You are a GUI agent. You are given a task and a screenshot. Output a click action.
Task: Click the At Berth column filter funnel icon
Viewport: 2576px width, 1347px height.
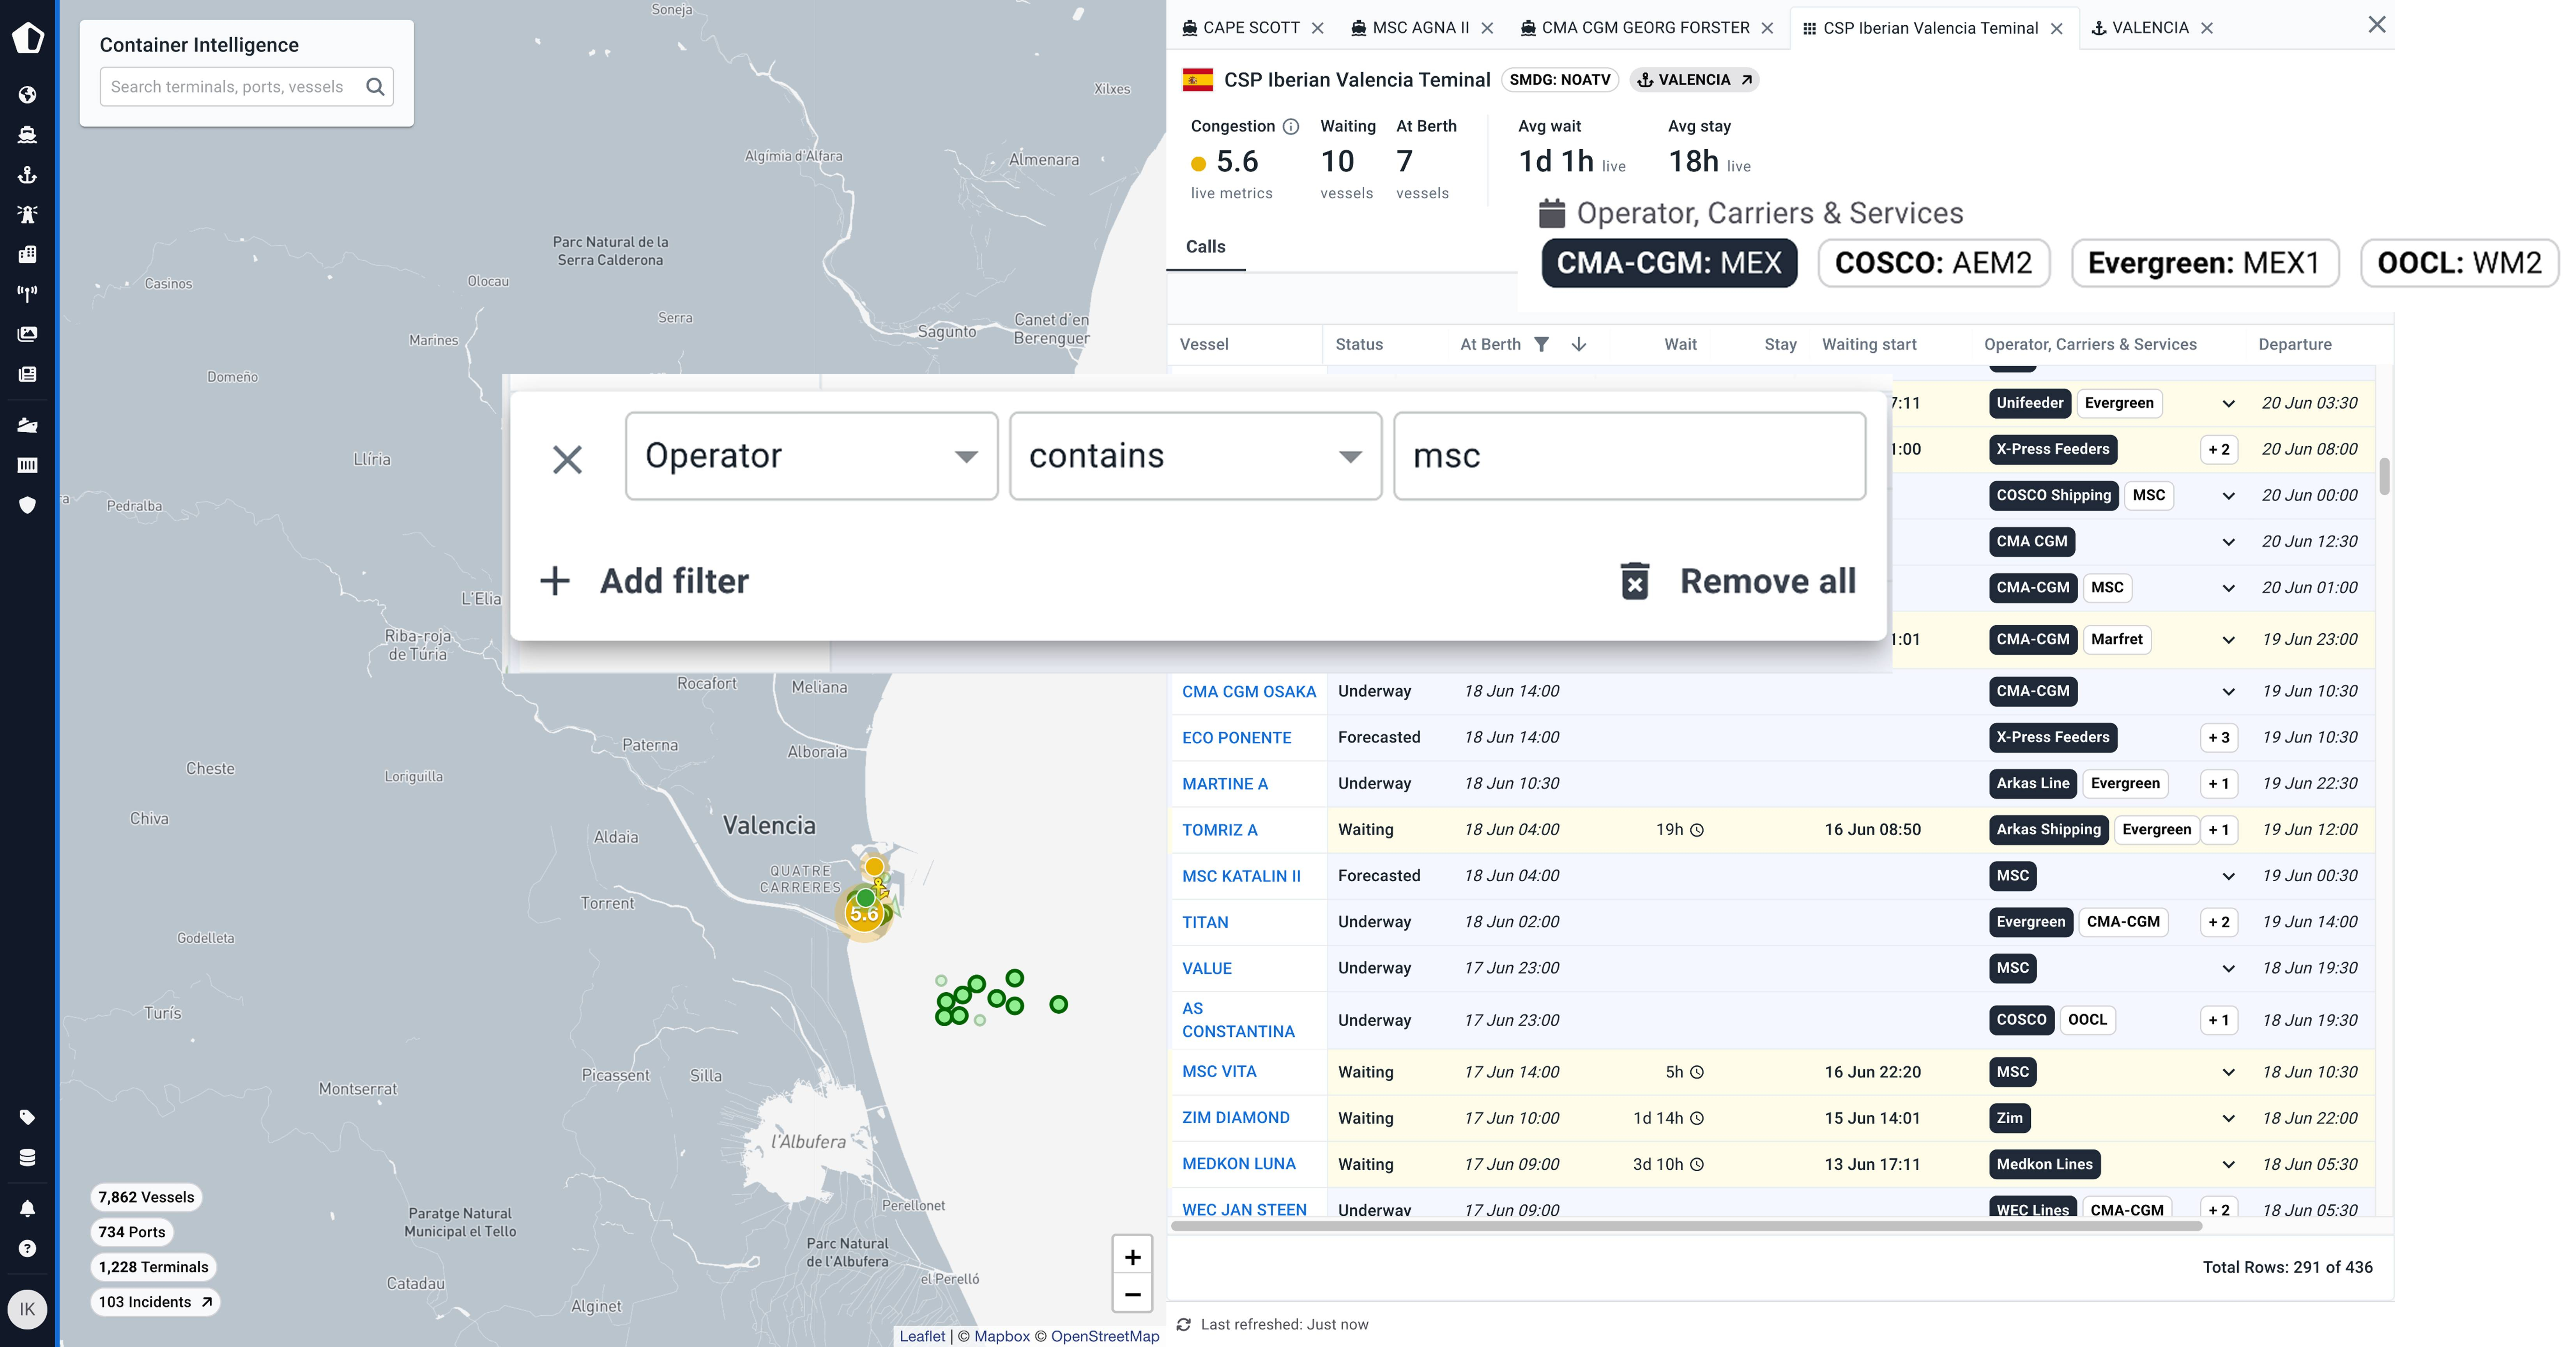pyautogui.click(x=1542, y=344)
